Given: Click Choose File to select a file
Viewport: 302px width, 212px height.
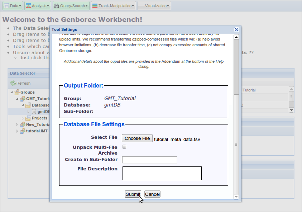Looking at the screenshot, I should pyautogui.click(x=137, y=138).
